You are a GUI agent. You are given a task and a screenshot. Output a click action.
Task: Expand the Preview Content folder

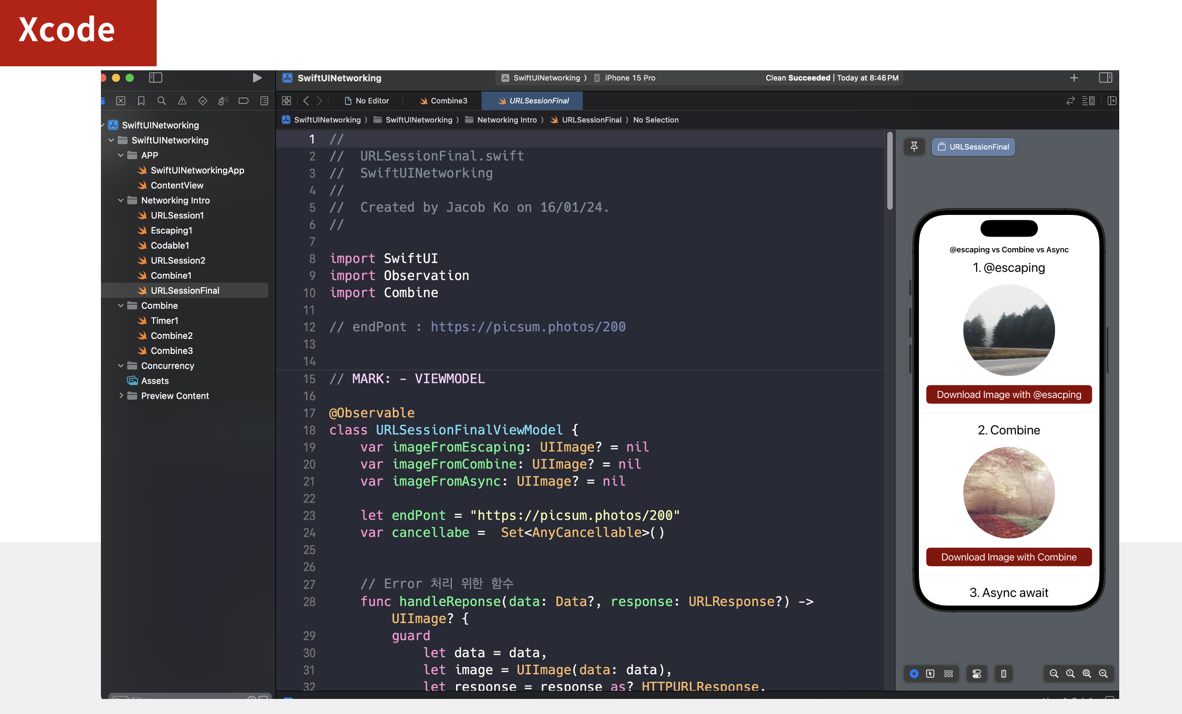tap(121, 396)
